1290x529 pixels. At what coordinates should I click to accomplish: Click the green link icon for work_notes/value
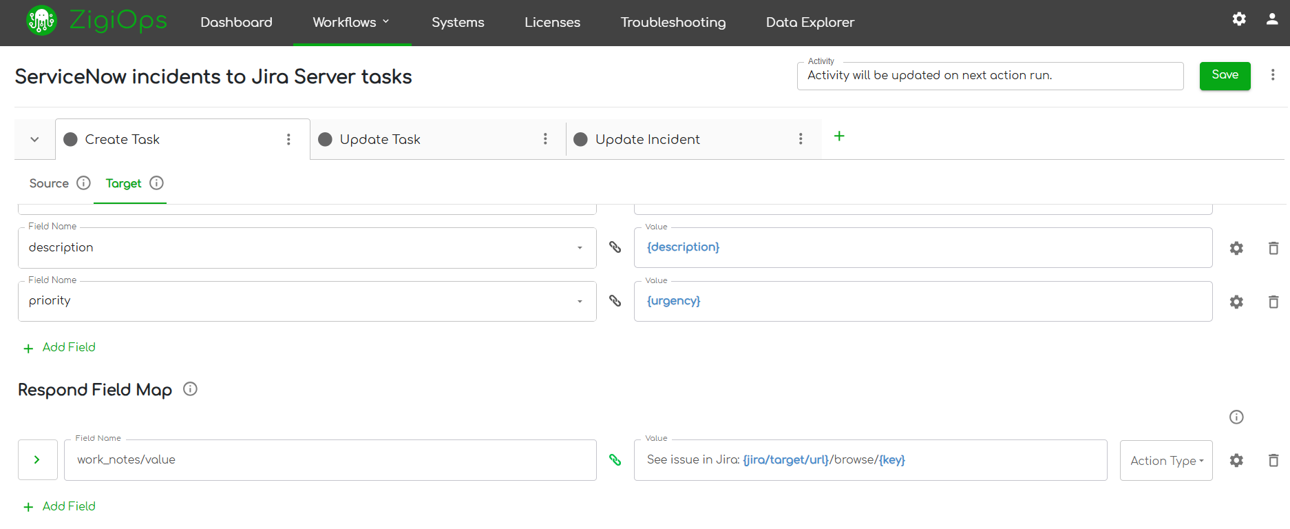tap(615, 460)
